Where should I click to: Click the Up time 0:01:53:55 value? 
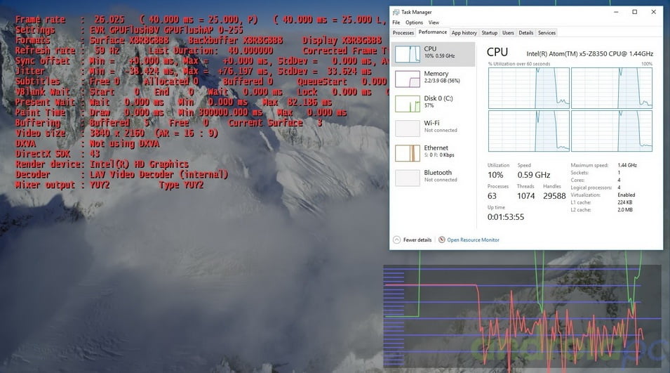click(x=506, y=217)
